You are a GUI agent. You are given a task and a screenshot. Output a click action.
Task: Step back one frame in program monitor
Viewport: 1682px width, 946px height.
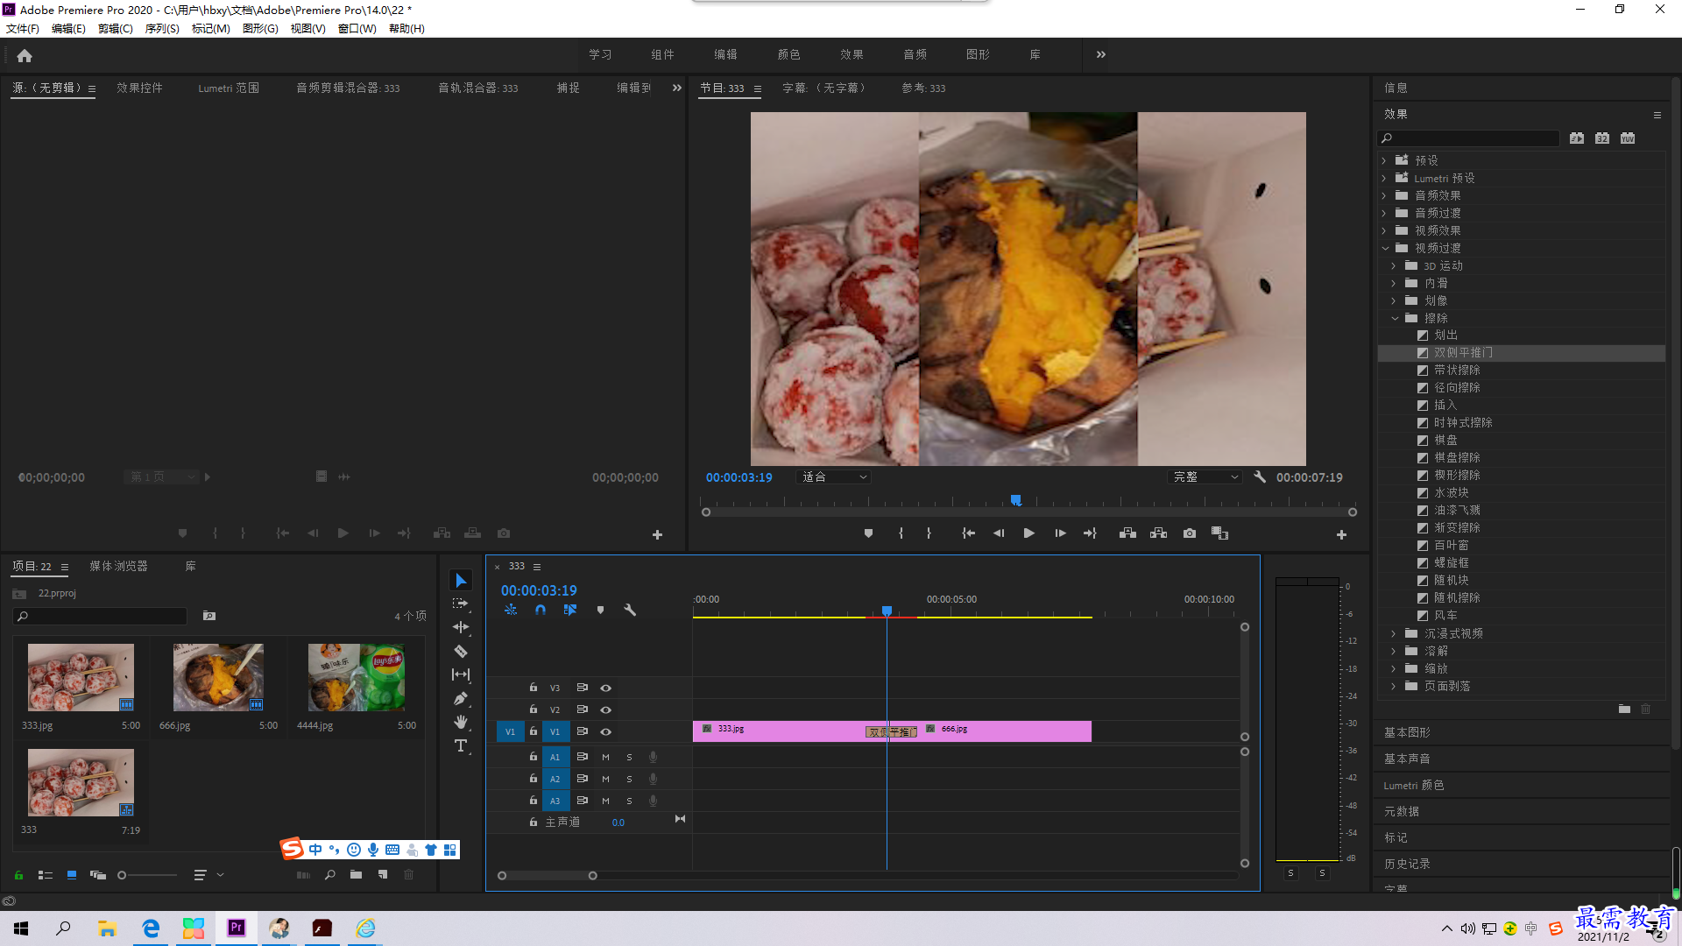click(999, 533)
